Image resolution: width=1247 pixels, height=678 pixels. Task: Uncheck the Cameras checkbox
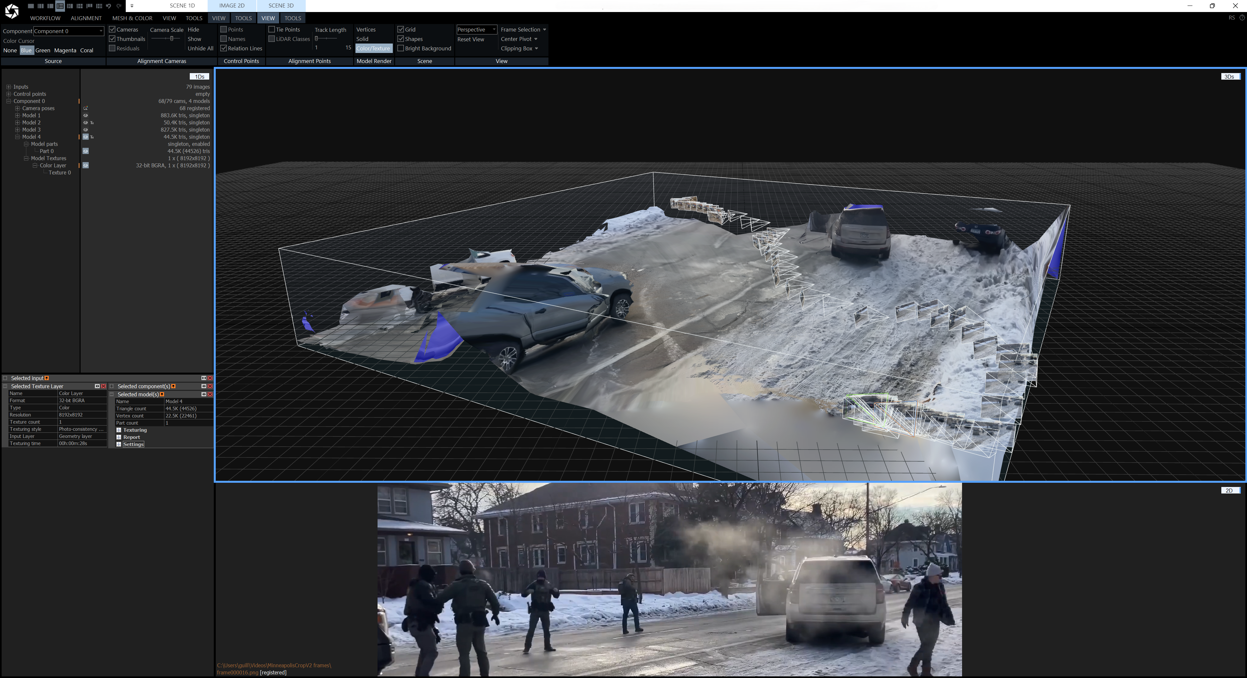pos(112,30)
